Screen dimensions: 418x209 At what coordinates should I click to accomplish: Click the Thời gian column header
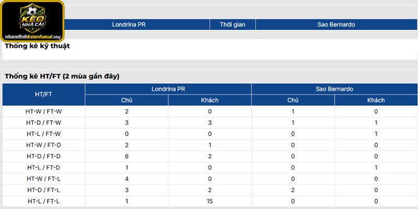[x=233, y=25]
